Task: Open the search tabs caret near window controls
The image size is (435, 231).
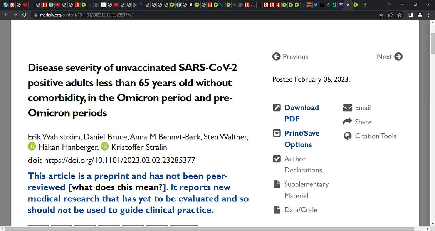Action: coord(390,5)
